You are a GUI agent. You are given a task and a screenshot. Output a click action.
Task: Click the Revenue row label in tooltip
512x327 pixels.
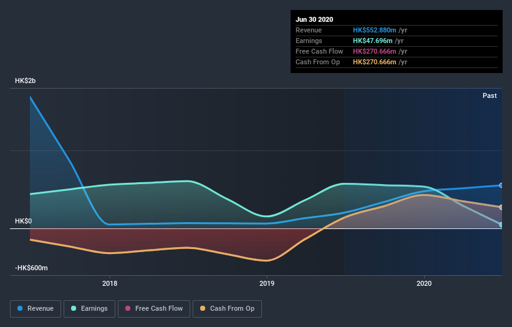309,30
